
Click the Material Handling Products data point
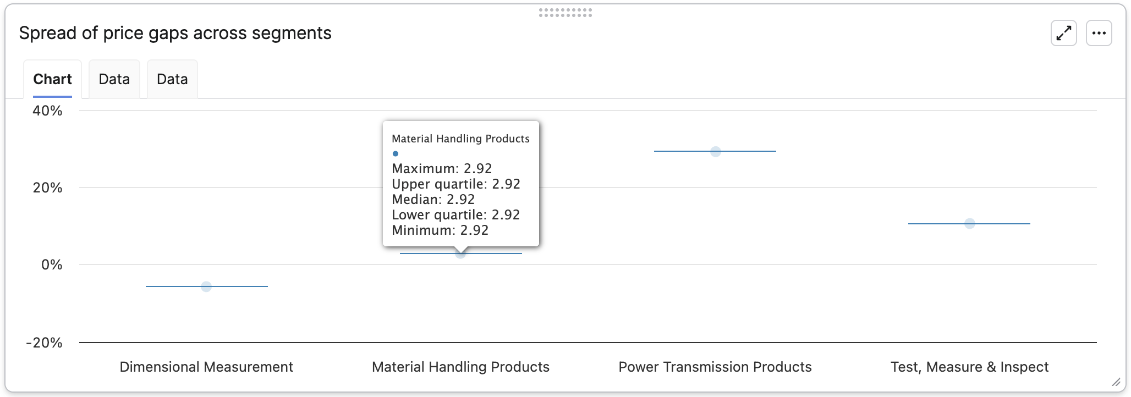(460, 253)
